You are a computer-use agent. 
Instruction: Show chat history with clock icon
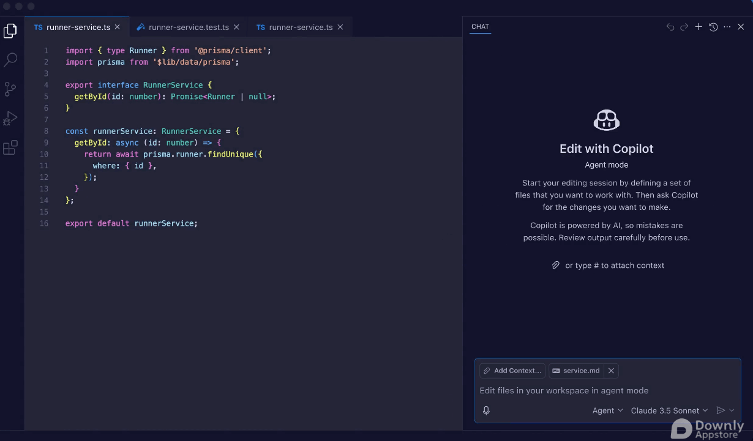coord(713,27)
